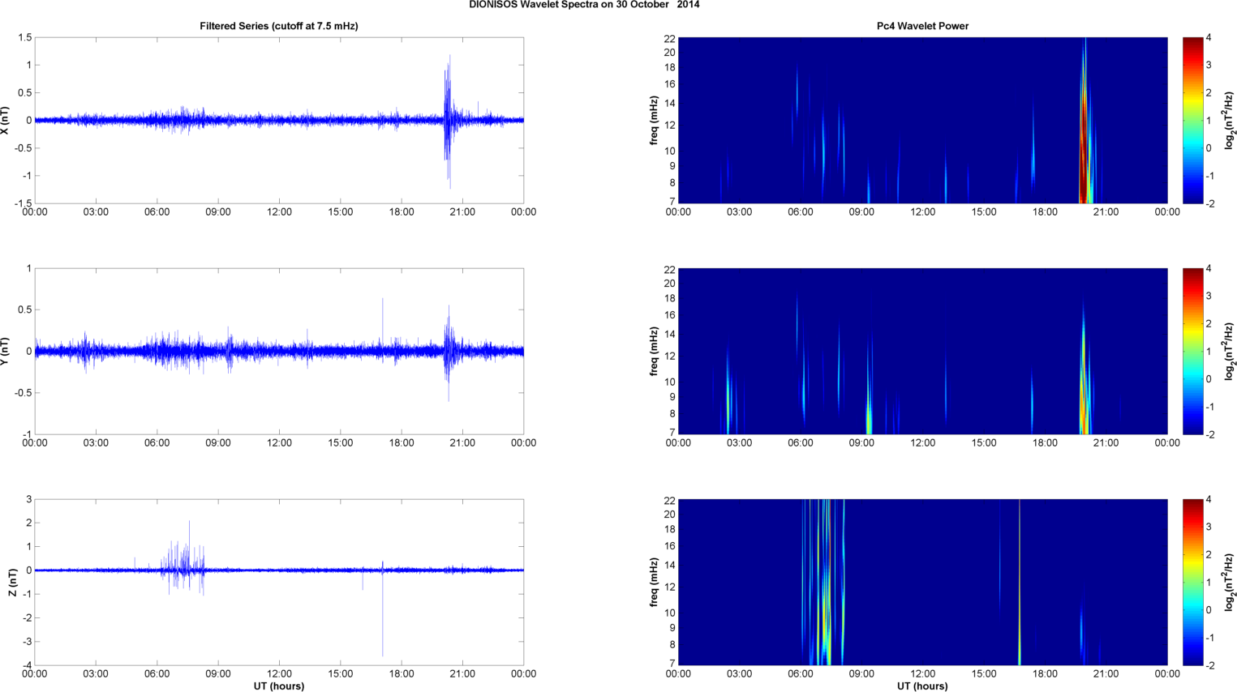Screen dimensions: 1237x692
Task: Click the "Z (nT)" axis label
Action: [x=12, y=583]
